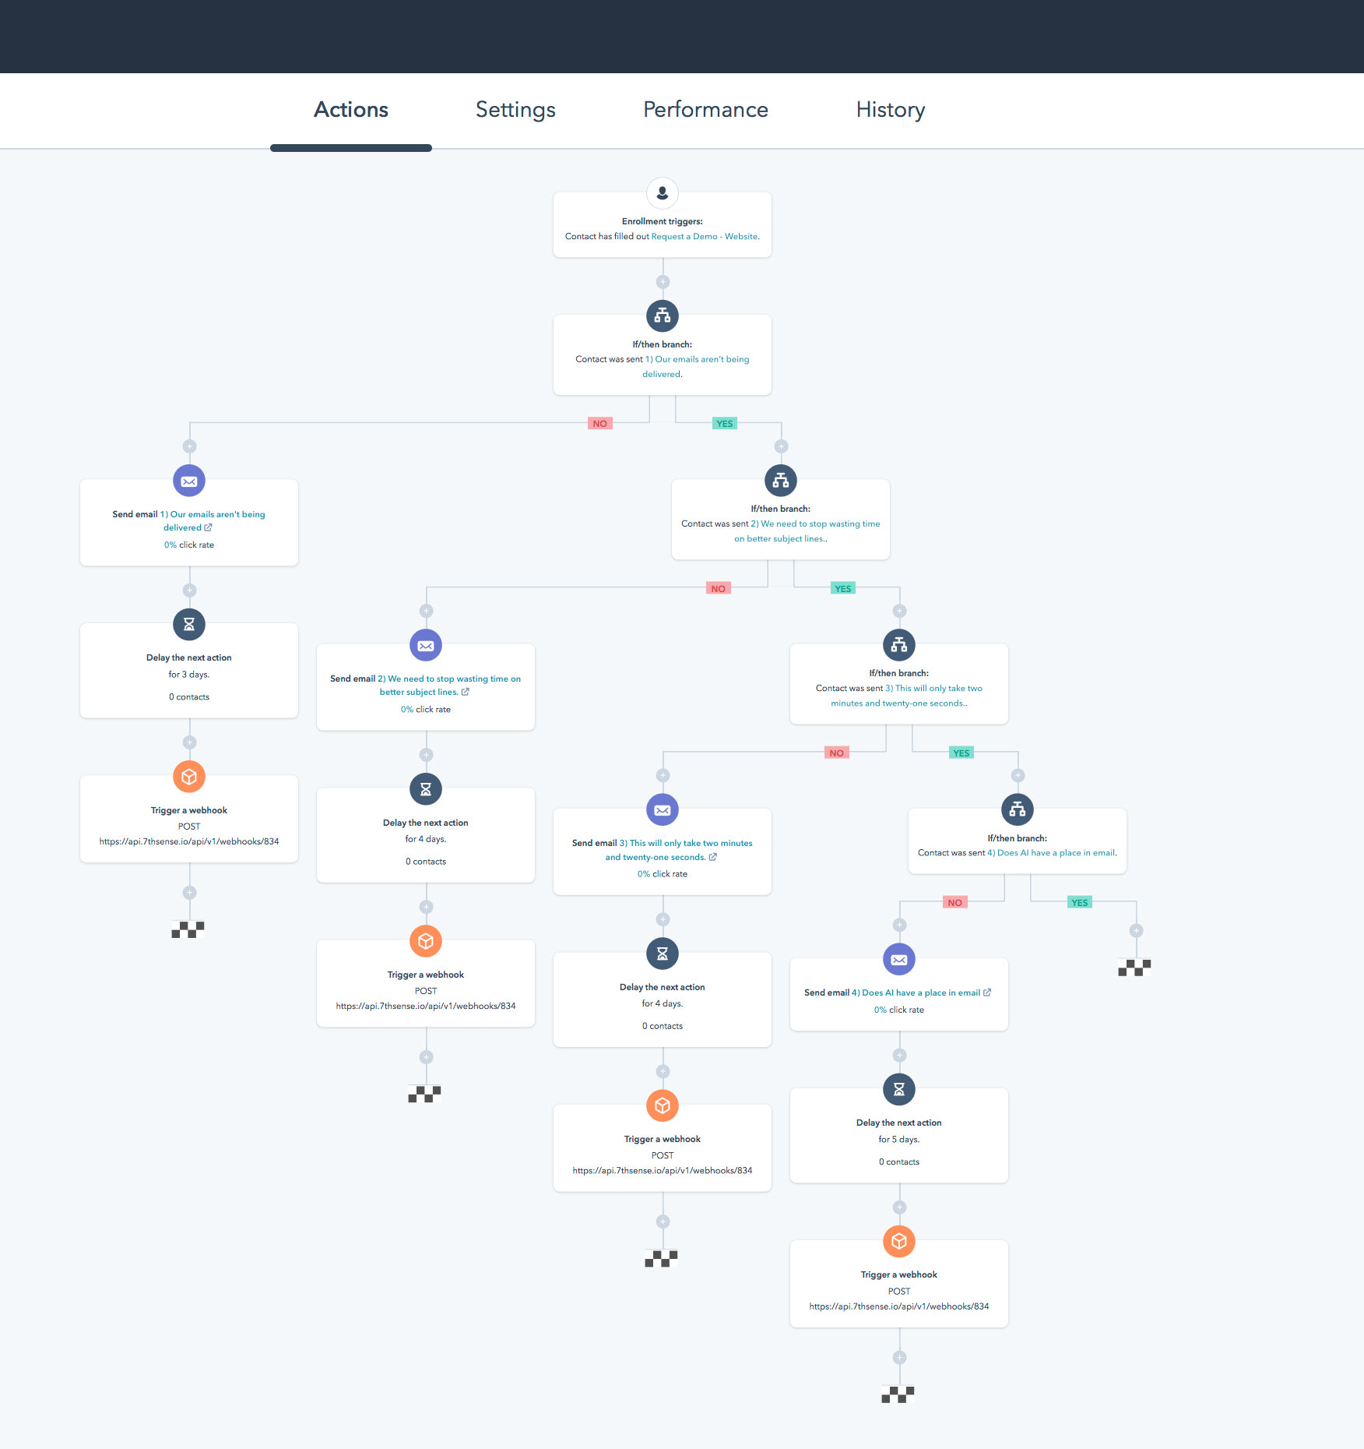Click the envelope icon for email 1
The width and height of the screenshot is (1364, 1449).
pos(189,481)
